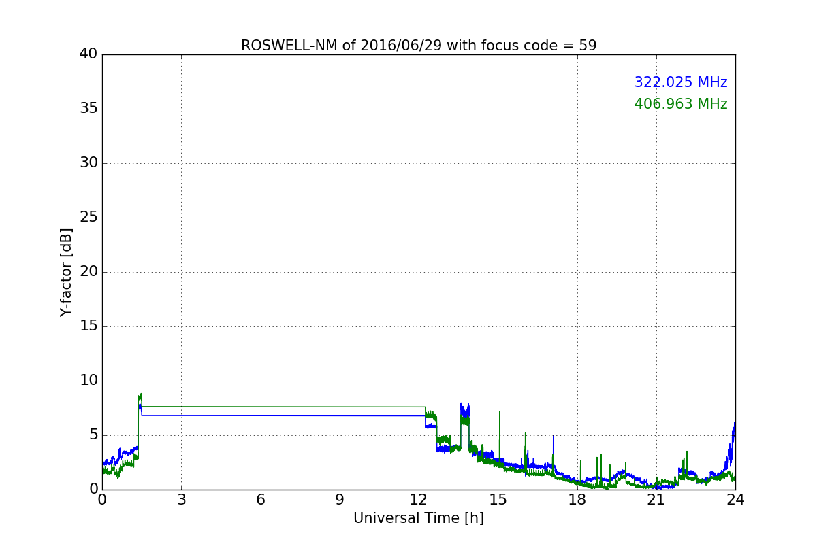Select the blue 322.025 MHz legend label
This screenshot has width=817, height=544.
pos(681,82)
